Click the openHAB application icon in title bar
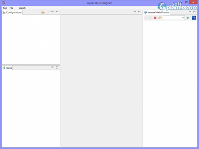 [x=4, y=3]
